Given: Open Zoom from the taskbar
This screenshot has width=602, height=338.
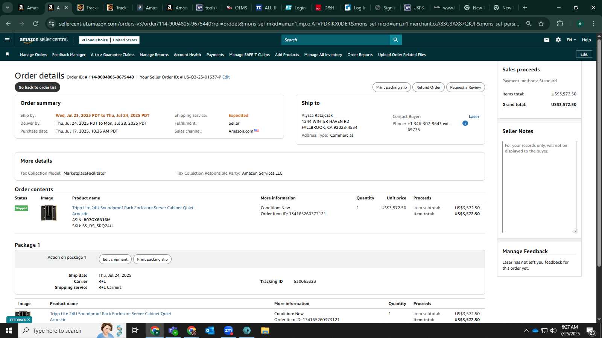Looking at the screenshot, I should [228, 330].
